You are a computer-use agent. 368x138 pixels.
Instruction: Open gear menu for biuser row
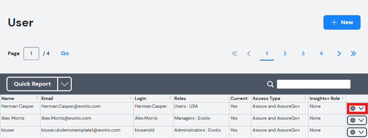tap(357, 132)
